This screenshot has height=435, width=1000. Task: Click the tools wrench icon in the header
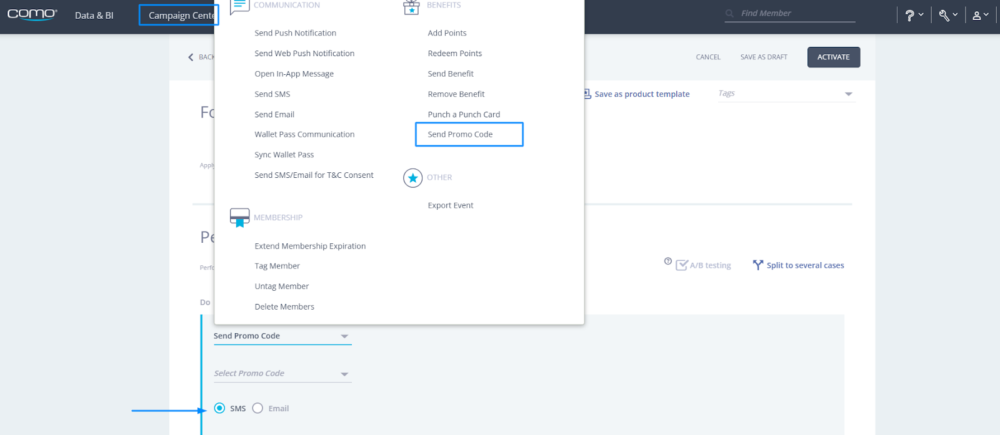click(x=946, y=14)
